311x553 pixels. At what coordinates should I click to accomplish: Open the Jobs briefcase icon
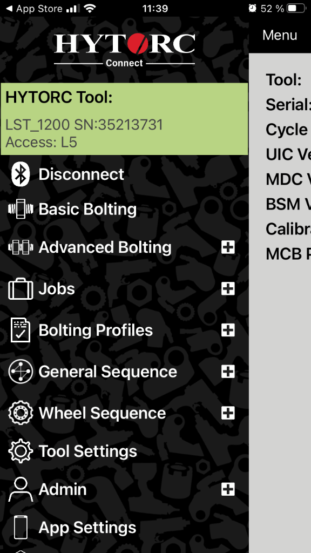21,289
